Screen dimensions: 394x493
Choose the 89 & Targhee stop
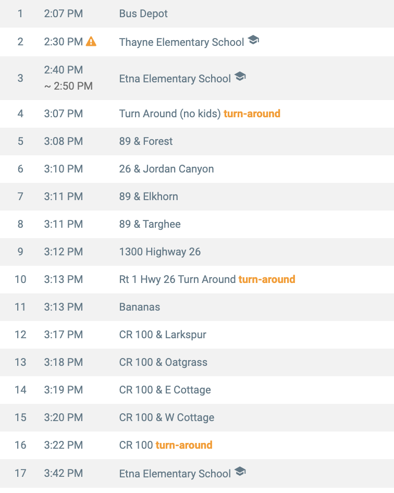coord(150,224)
